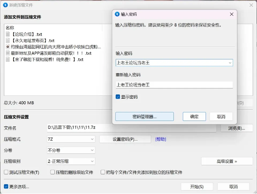
Task: Click the app icon in 输入密码 title bar
Action: 117,14
